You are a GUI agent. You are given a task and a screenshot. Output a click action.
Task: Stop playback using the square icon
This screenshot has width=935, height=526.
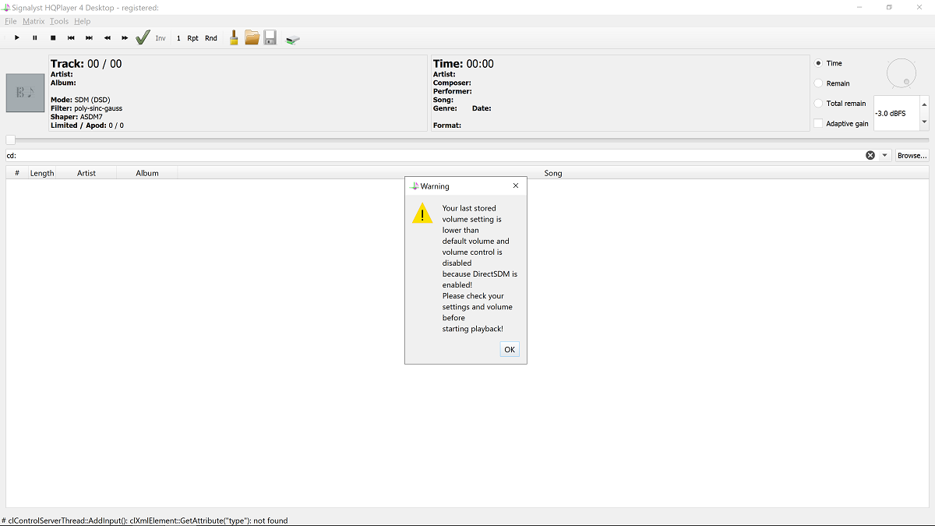coord(53,37)
